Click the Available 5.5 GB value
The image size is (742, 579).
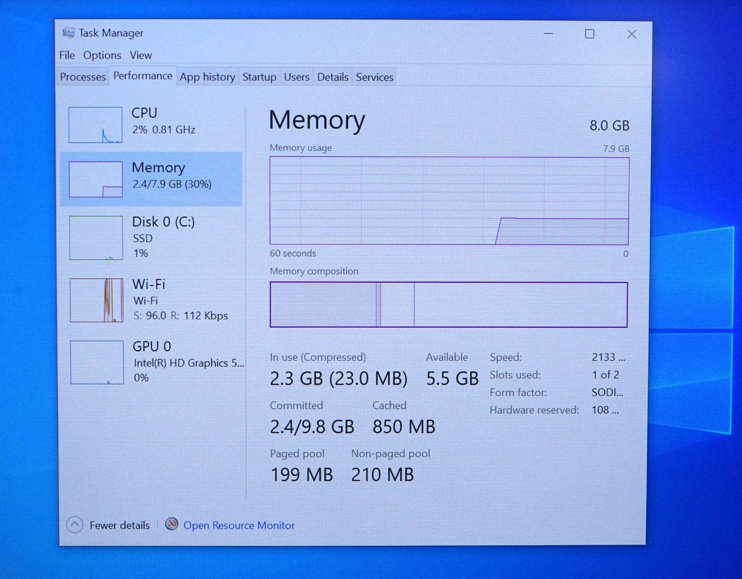click(x=452, y=379)
